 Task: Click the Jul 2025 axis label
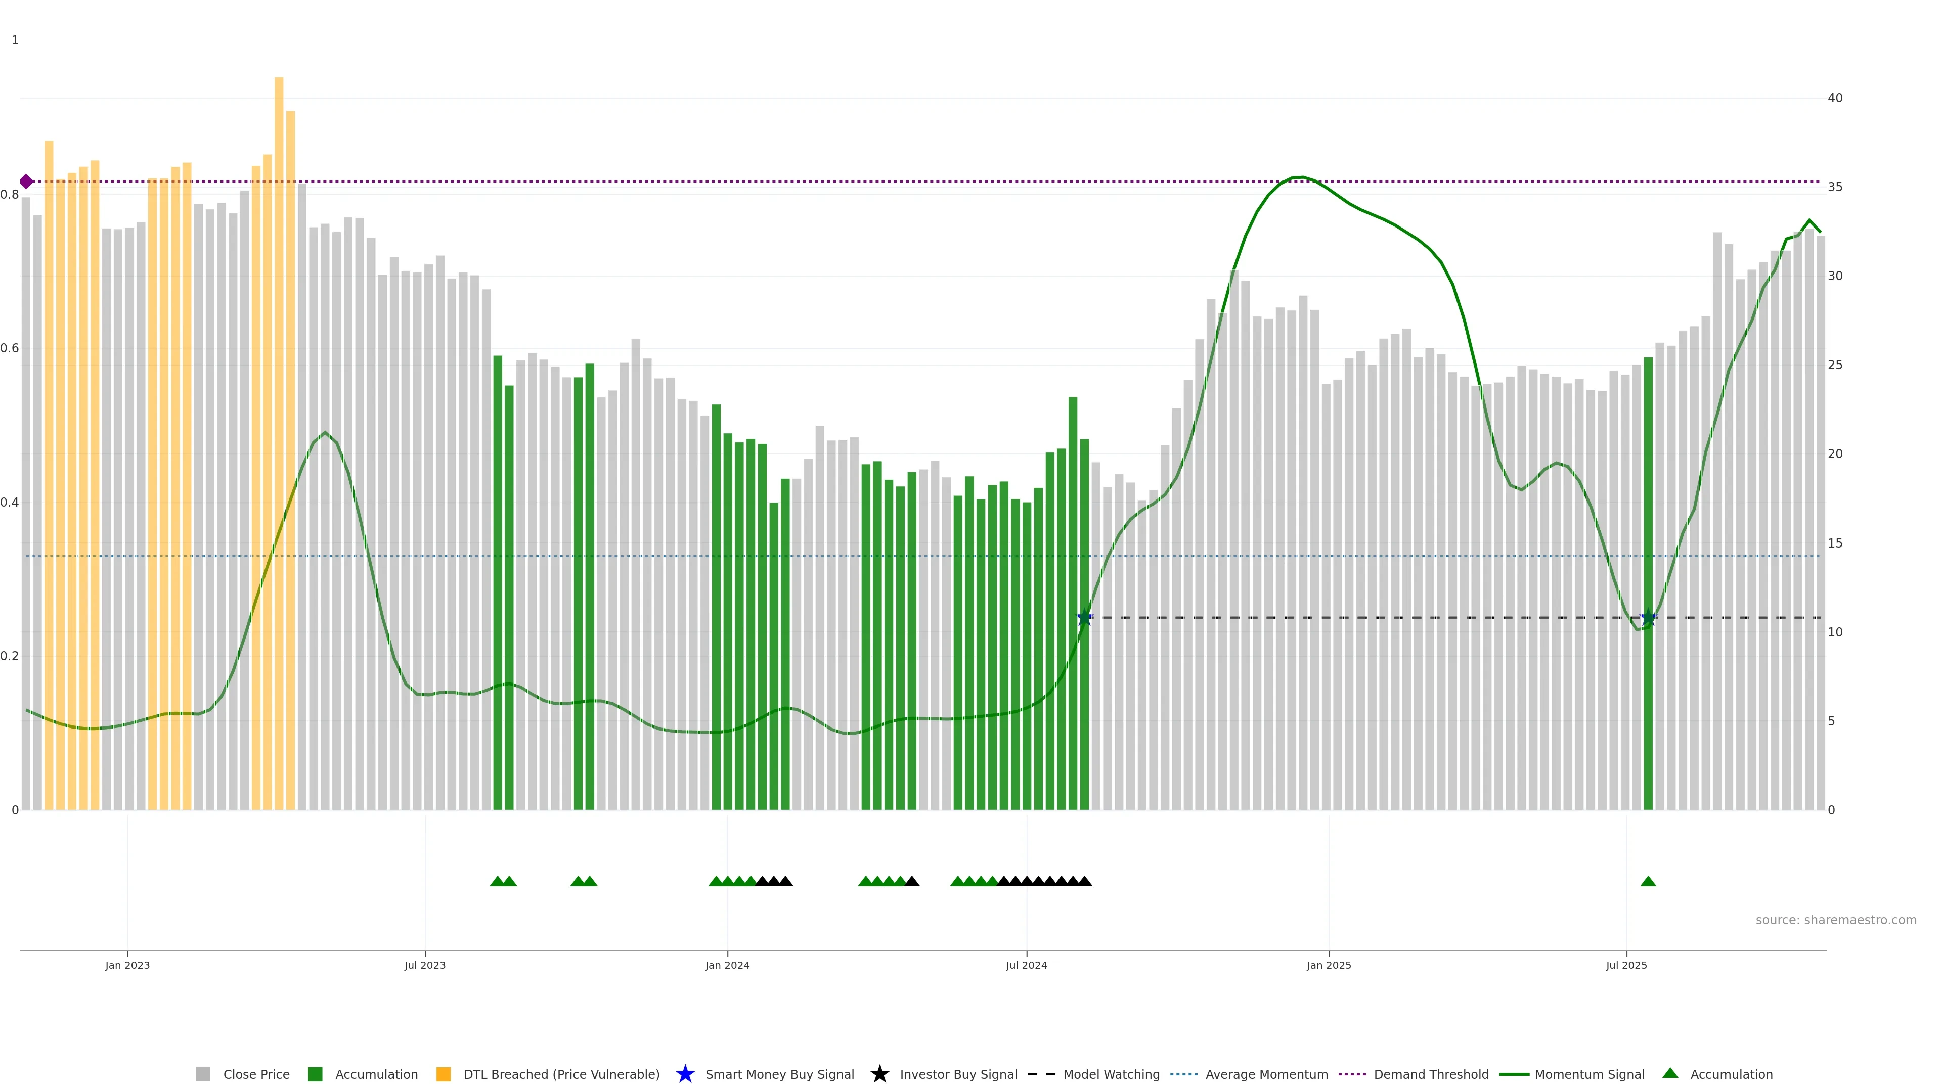click(x=1626, y=965)
